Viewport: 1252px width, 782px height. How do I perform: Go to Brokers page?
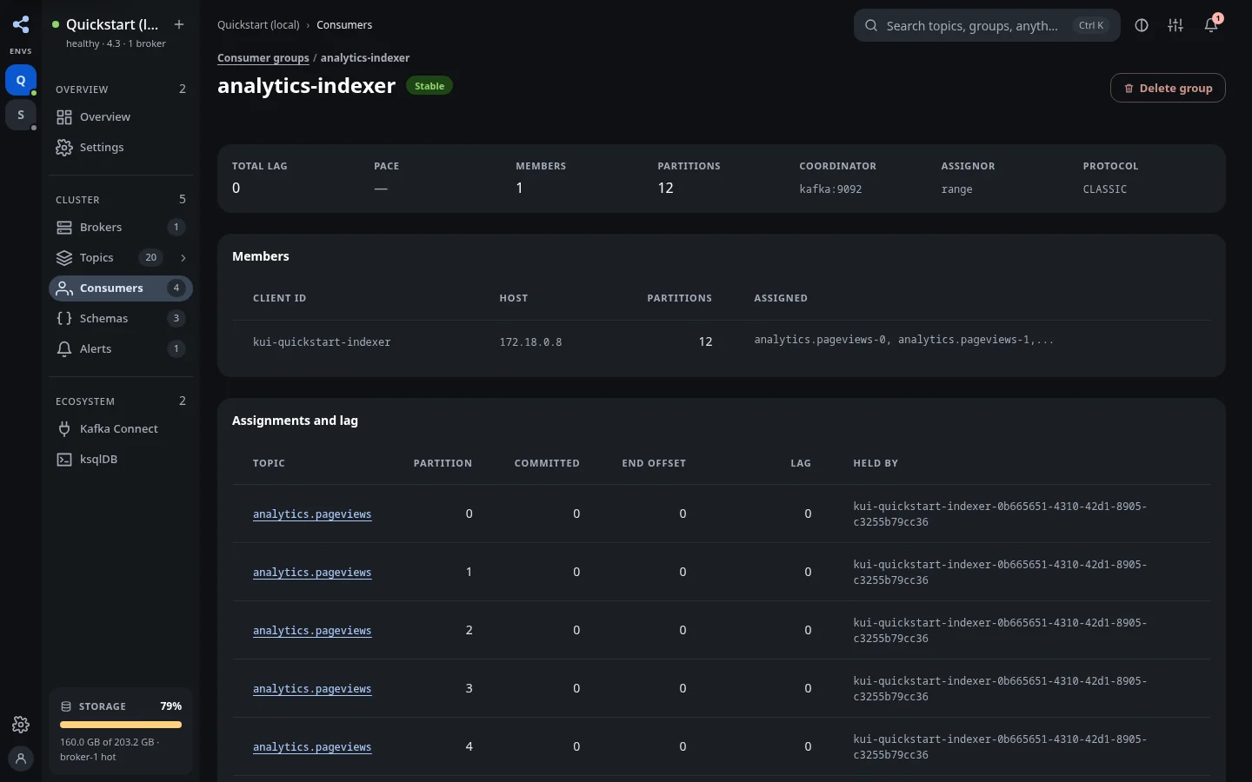pyautogui.click(x=121, y=228)
